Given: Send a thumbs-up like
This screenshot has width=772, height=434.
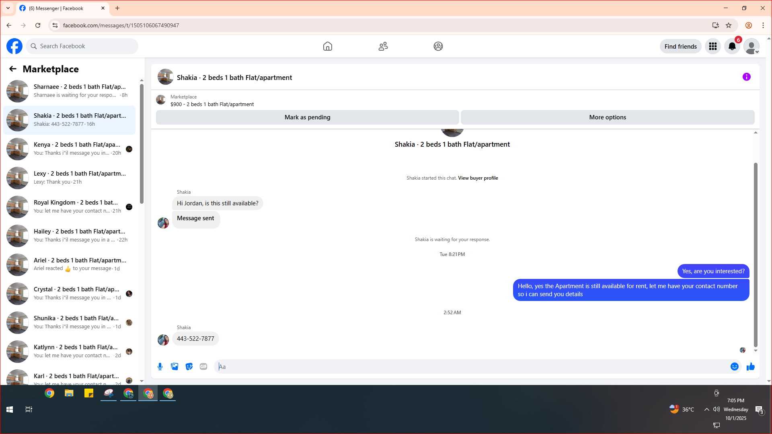Looking at the screenshot, I should coord(751,366).
